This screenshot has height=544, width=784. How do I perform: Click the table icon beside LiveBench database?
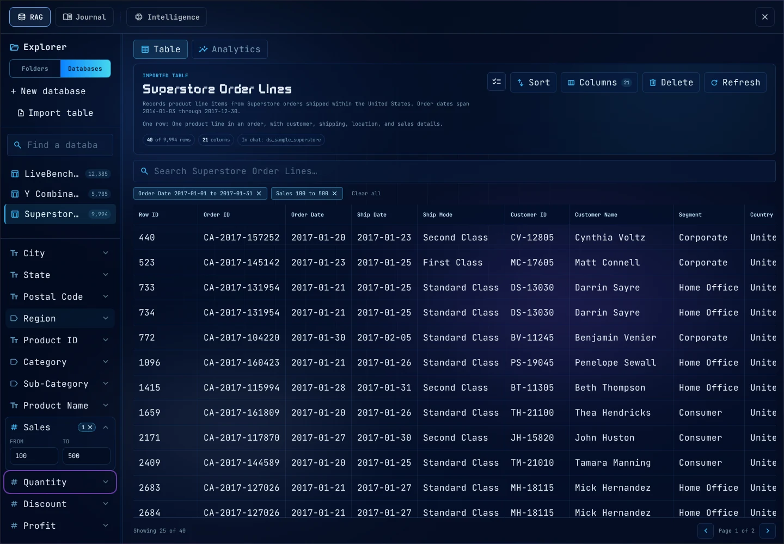click(x=15, y=174)
